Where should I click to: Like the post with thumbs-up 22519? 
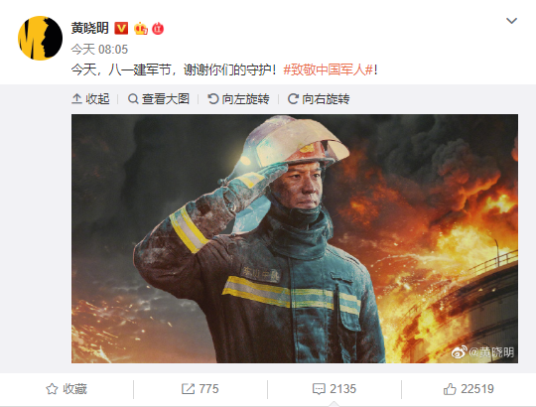[x=469, y=389]
